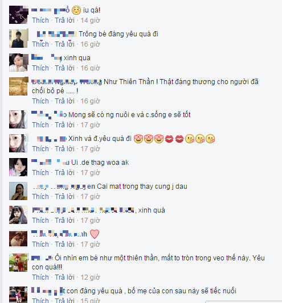The width and height of the screenshot is (282, 303).
Task: Reply to the 'Xinh và đ.yêu quá đi' comment
Action: coord(65,149)
